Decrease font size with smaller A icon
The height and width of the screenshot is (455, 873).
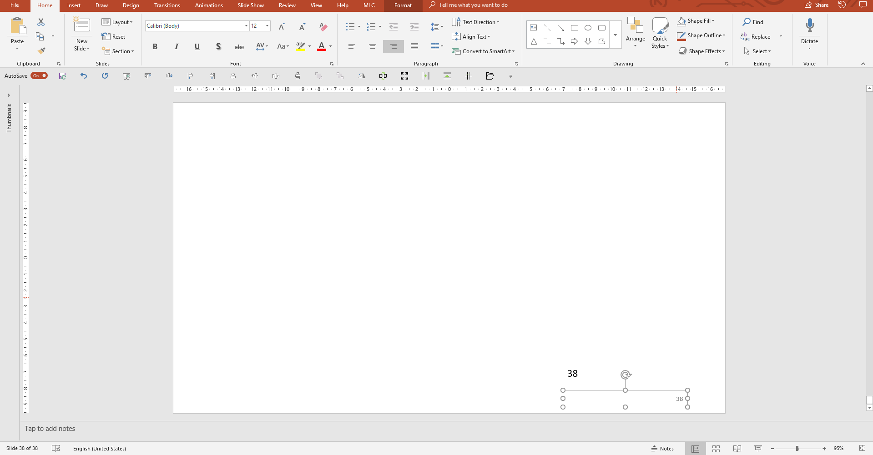coord(302,27)
